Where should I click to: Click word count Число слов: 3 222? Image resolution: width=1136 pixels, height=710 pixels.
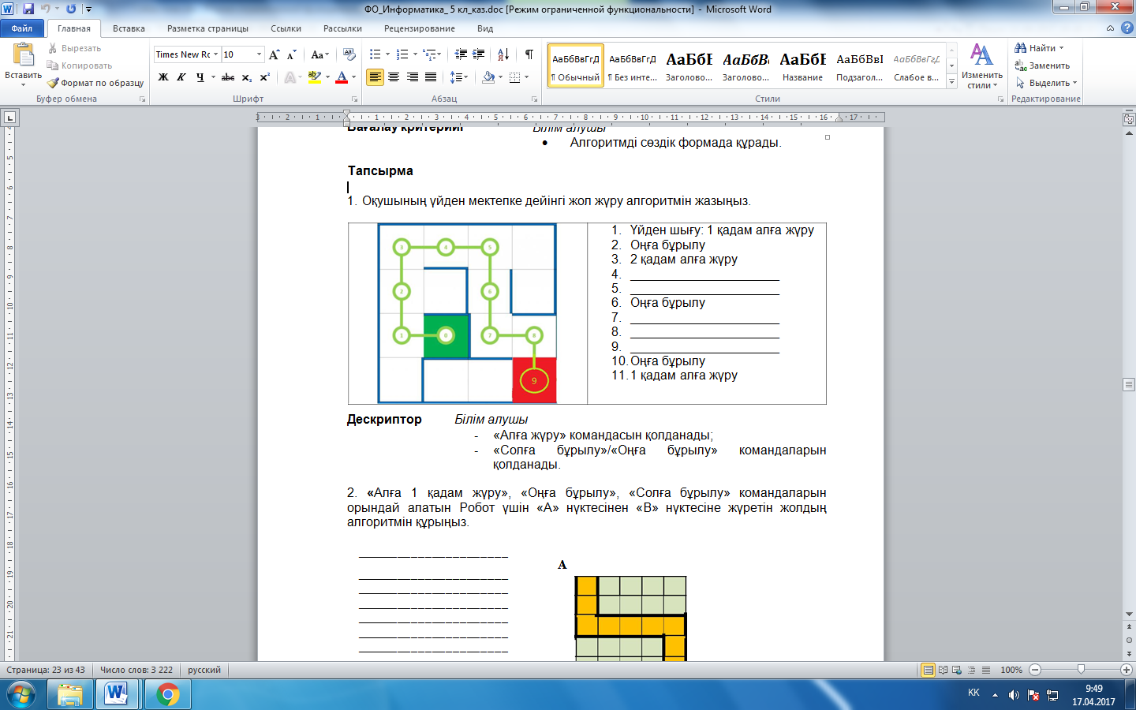136,670
